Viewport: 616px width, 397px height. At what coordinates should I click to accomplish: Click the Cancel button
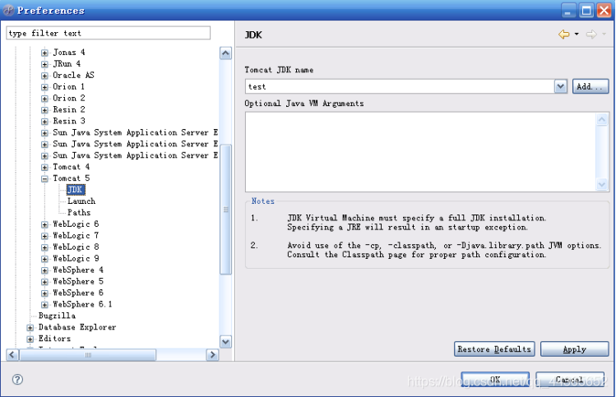pos(570,380)
